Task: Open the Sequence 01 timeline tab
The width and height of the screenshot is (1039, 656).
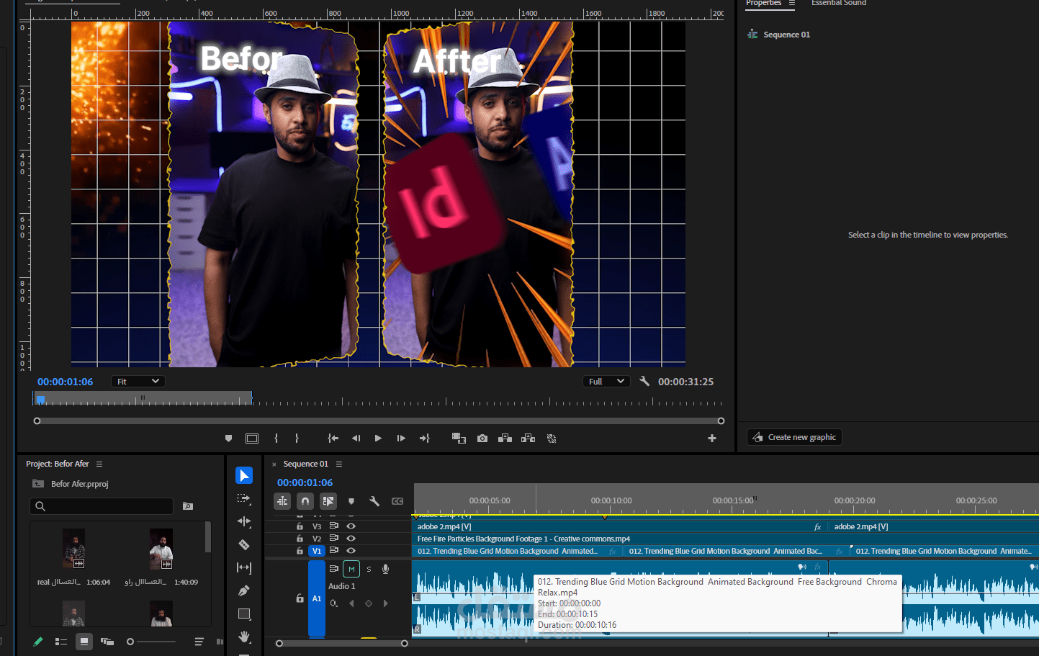Action: point(306,464)
